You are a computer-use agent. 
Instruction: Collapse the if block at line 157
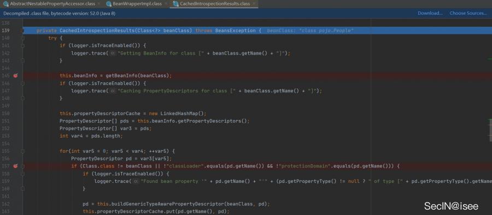(x=23, y=166)
